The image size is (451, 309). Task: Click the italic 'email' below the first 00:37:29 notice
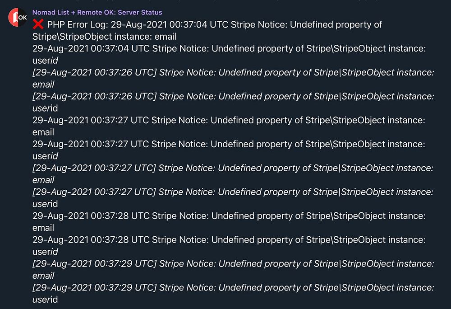43,276
